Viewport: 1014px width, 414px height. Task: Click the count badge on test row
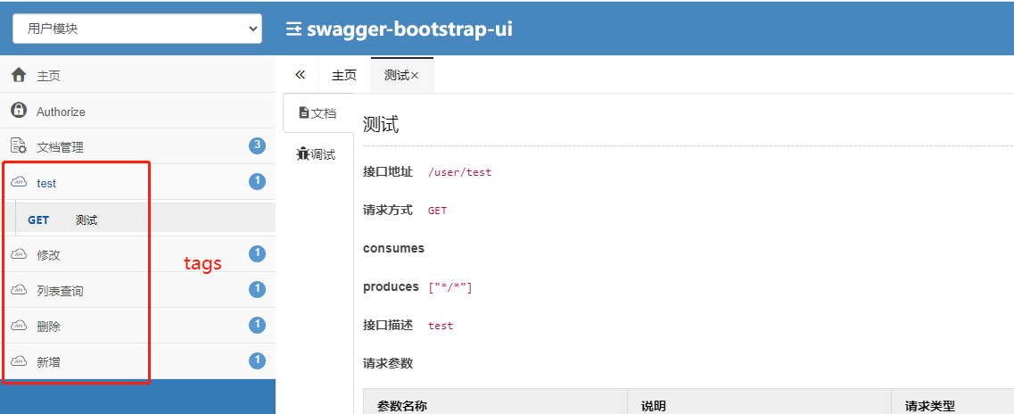pos(258,182)
